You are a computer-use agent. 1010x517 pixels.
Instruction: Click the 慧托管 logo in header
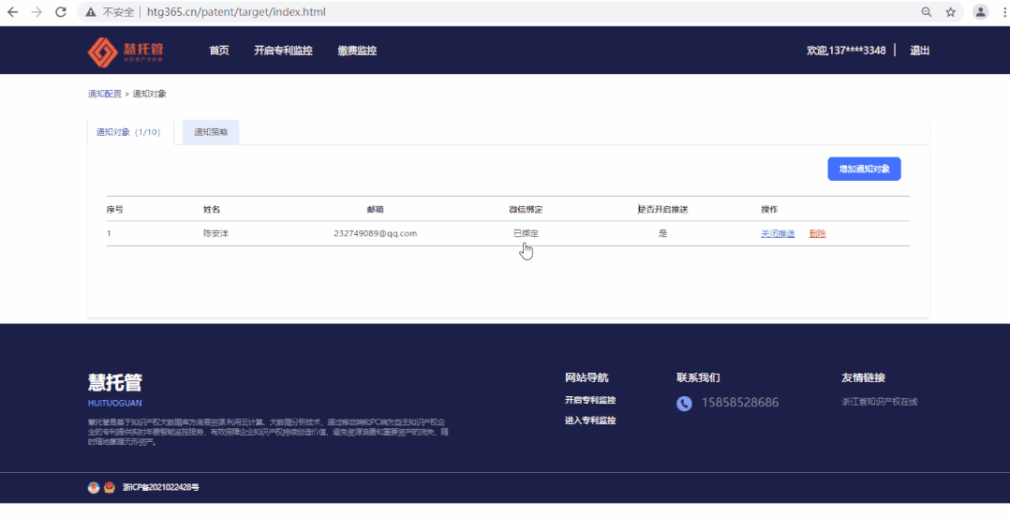[126, 51]
